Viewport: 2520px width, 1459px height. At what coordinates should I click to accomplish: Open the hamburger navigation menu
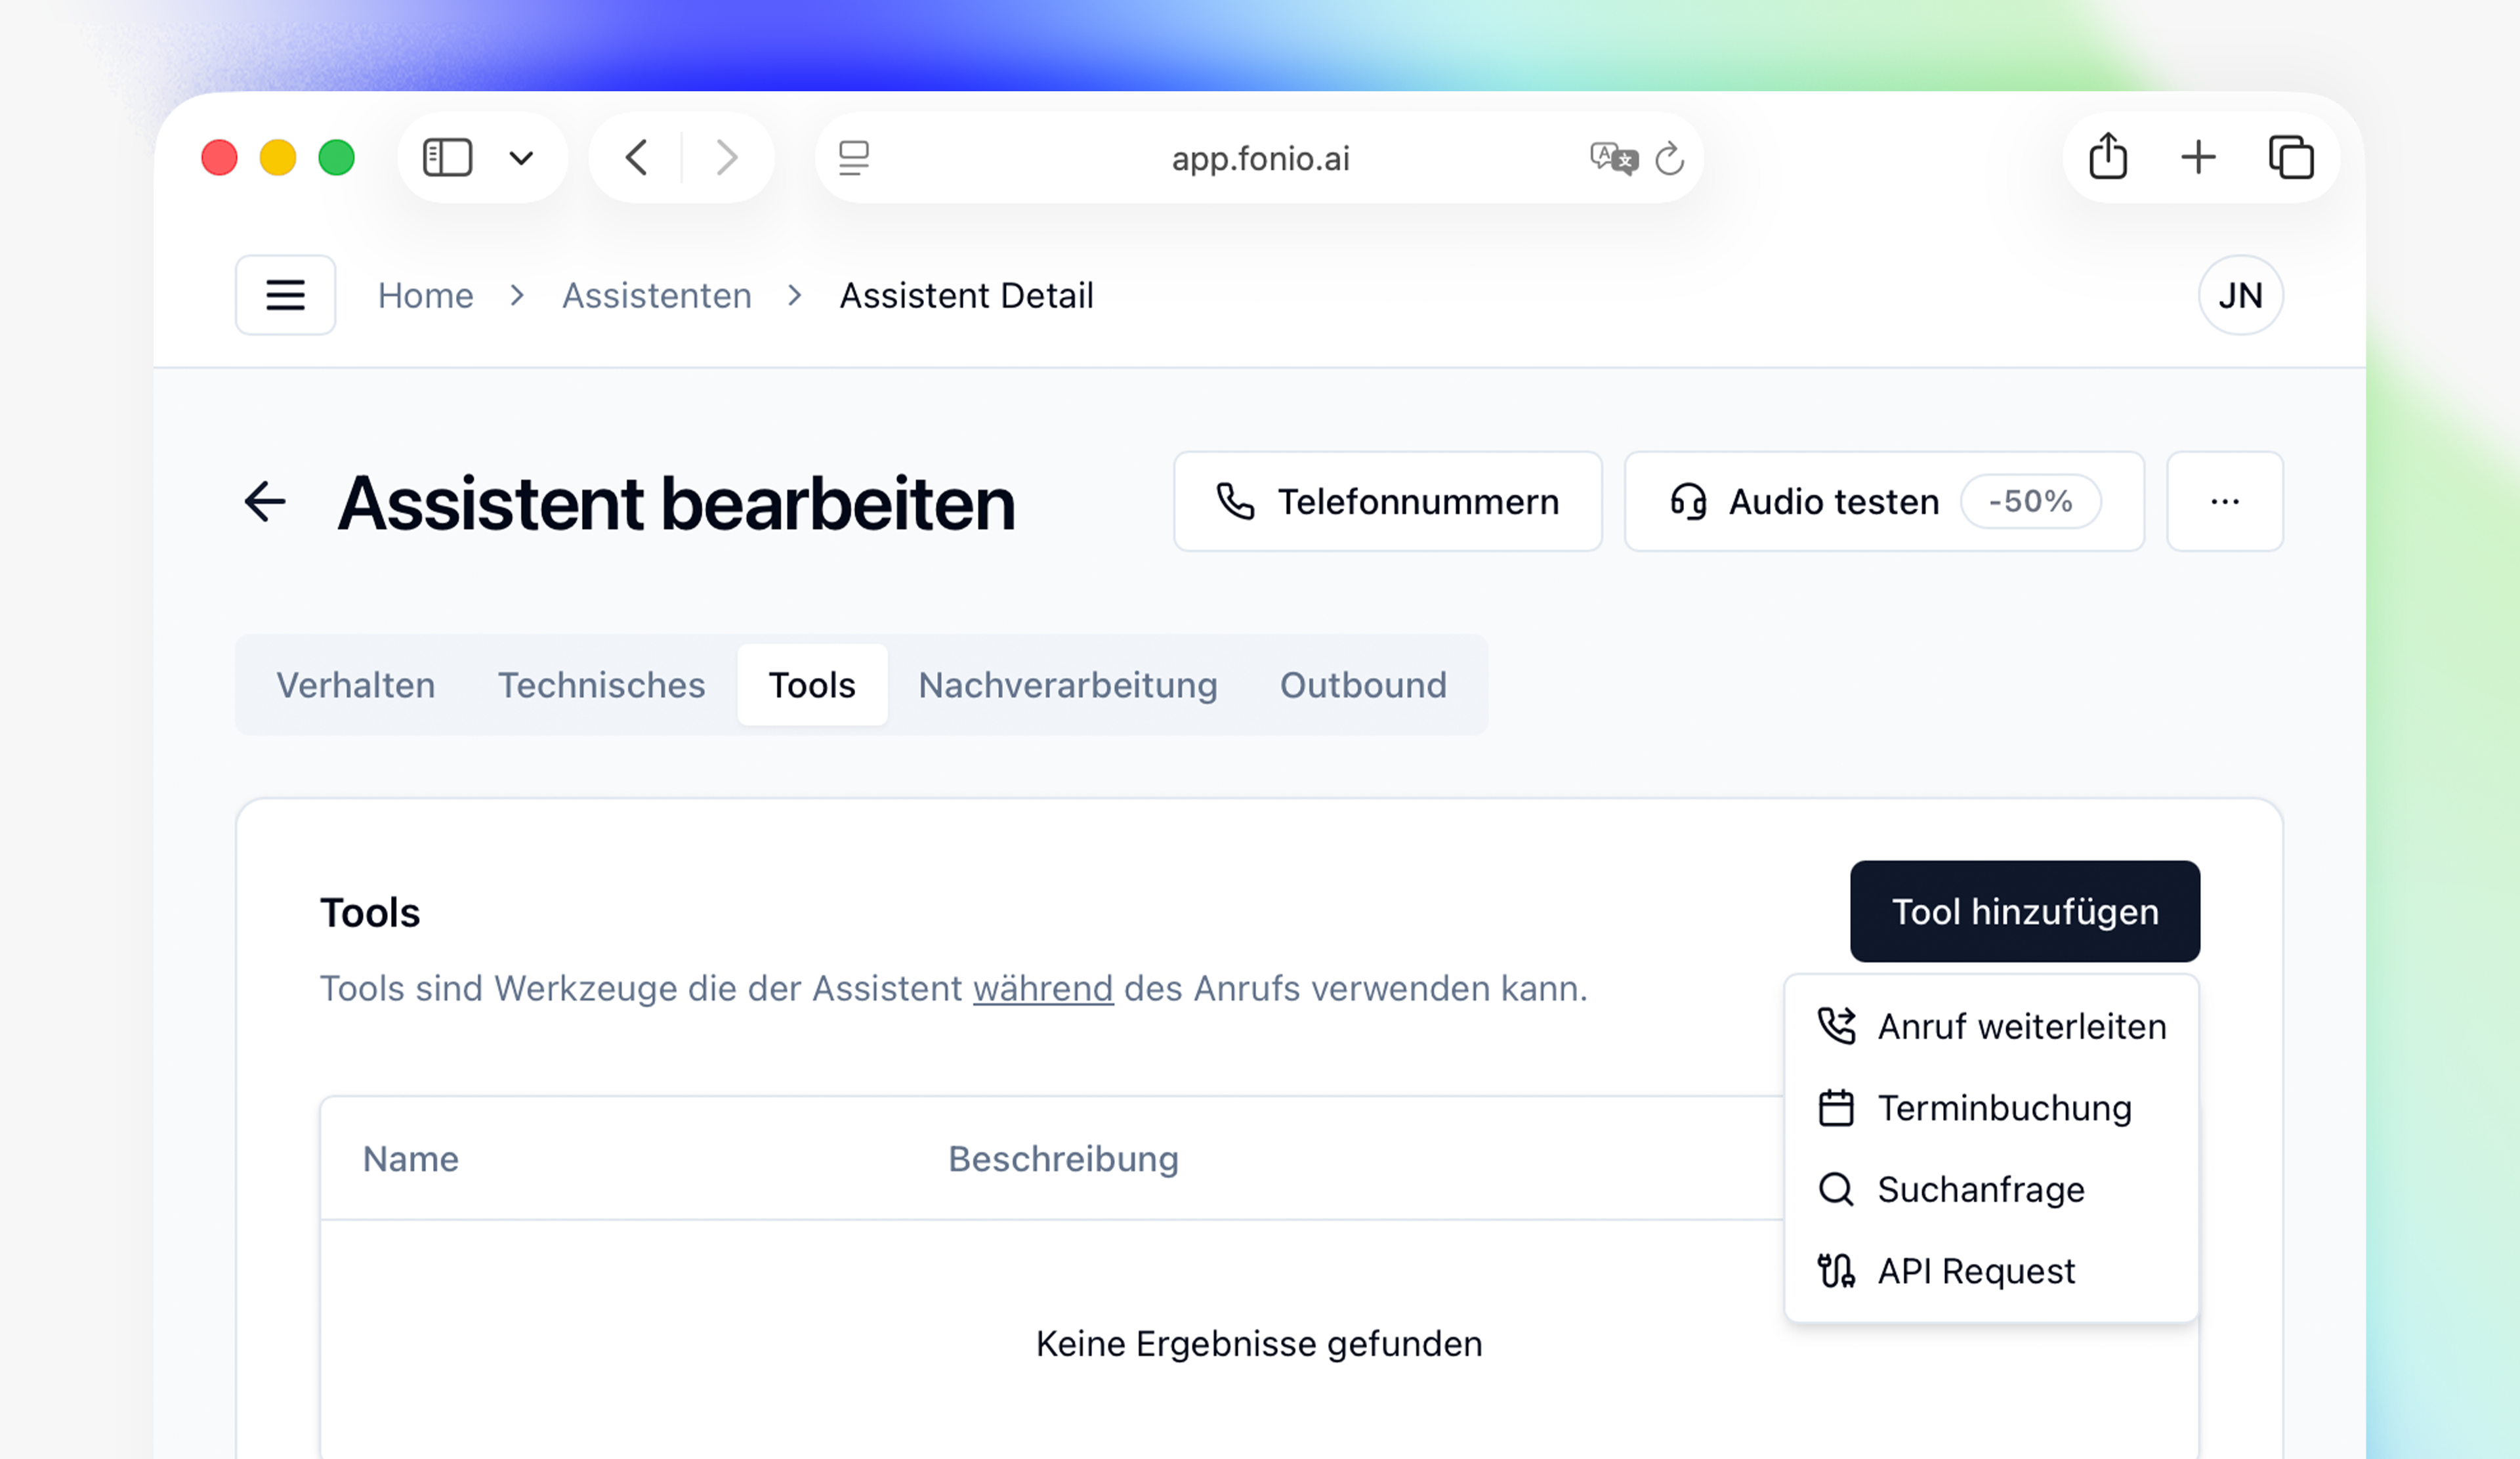[x=285, y=295]
